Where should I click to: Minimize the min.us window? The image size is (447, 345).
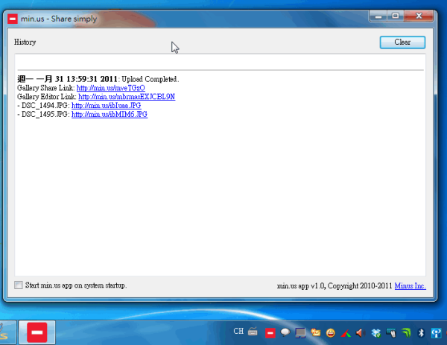[378, 16]
